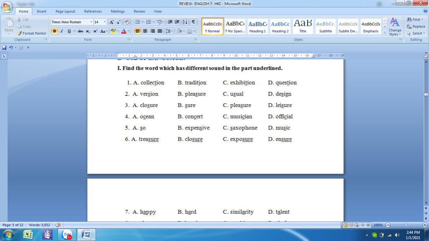429x241 pixels.
Task: Apply the font color
Action: coord(124,31)
